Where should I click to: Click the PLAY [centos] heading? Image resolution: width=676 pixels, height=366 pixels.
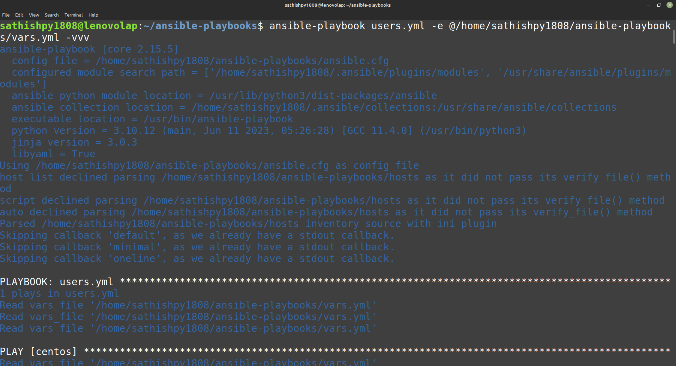point(38,352)
